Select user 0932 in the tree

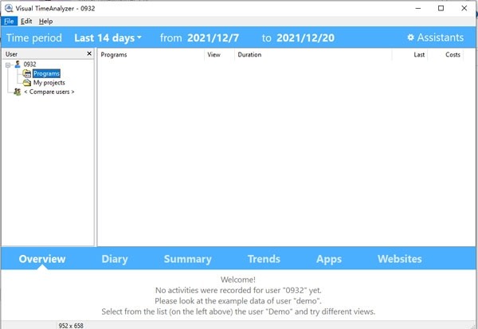(30, 65)
